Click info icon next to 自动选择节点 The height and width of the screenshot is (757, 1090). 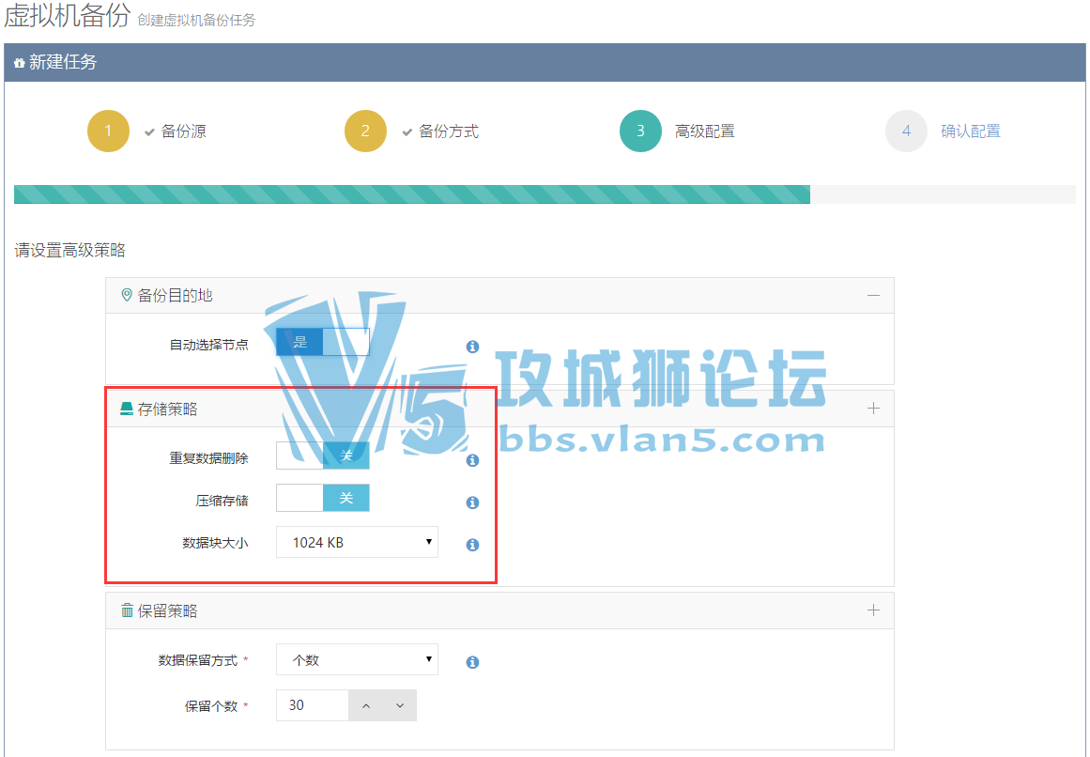(472, 347)
